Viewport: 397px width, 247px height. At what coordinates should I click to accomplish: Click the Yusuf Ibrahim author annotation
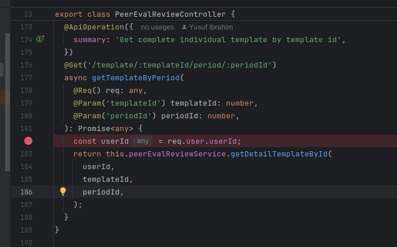[x=207, y=27]
